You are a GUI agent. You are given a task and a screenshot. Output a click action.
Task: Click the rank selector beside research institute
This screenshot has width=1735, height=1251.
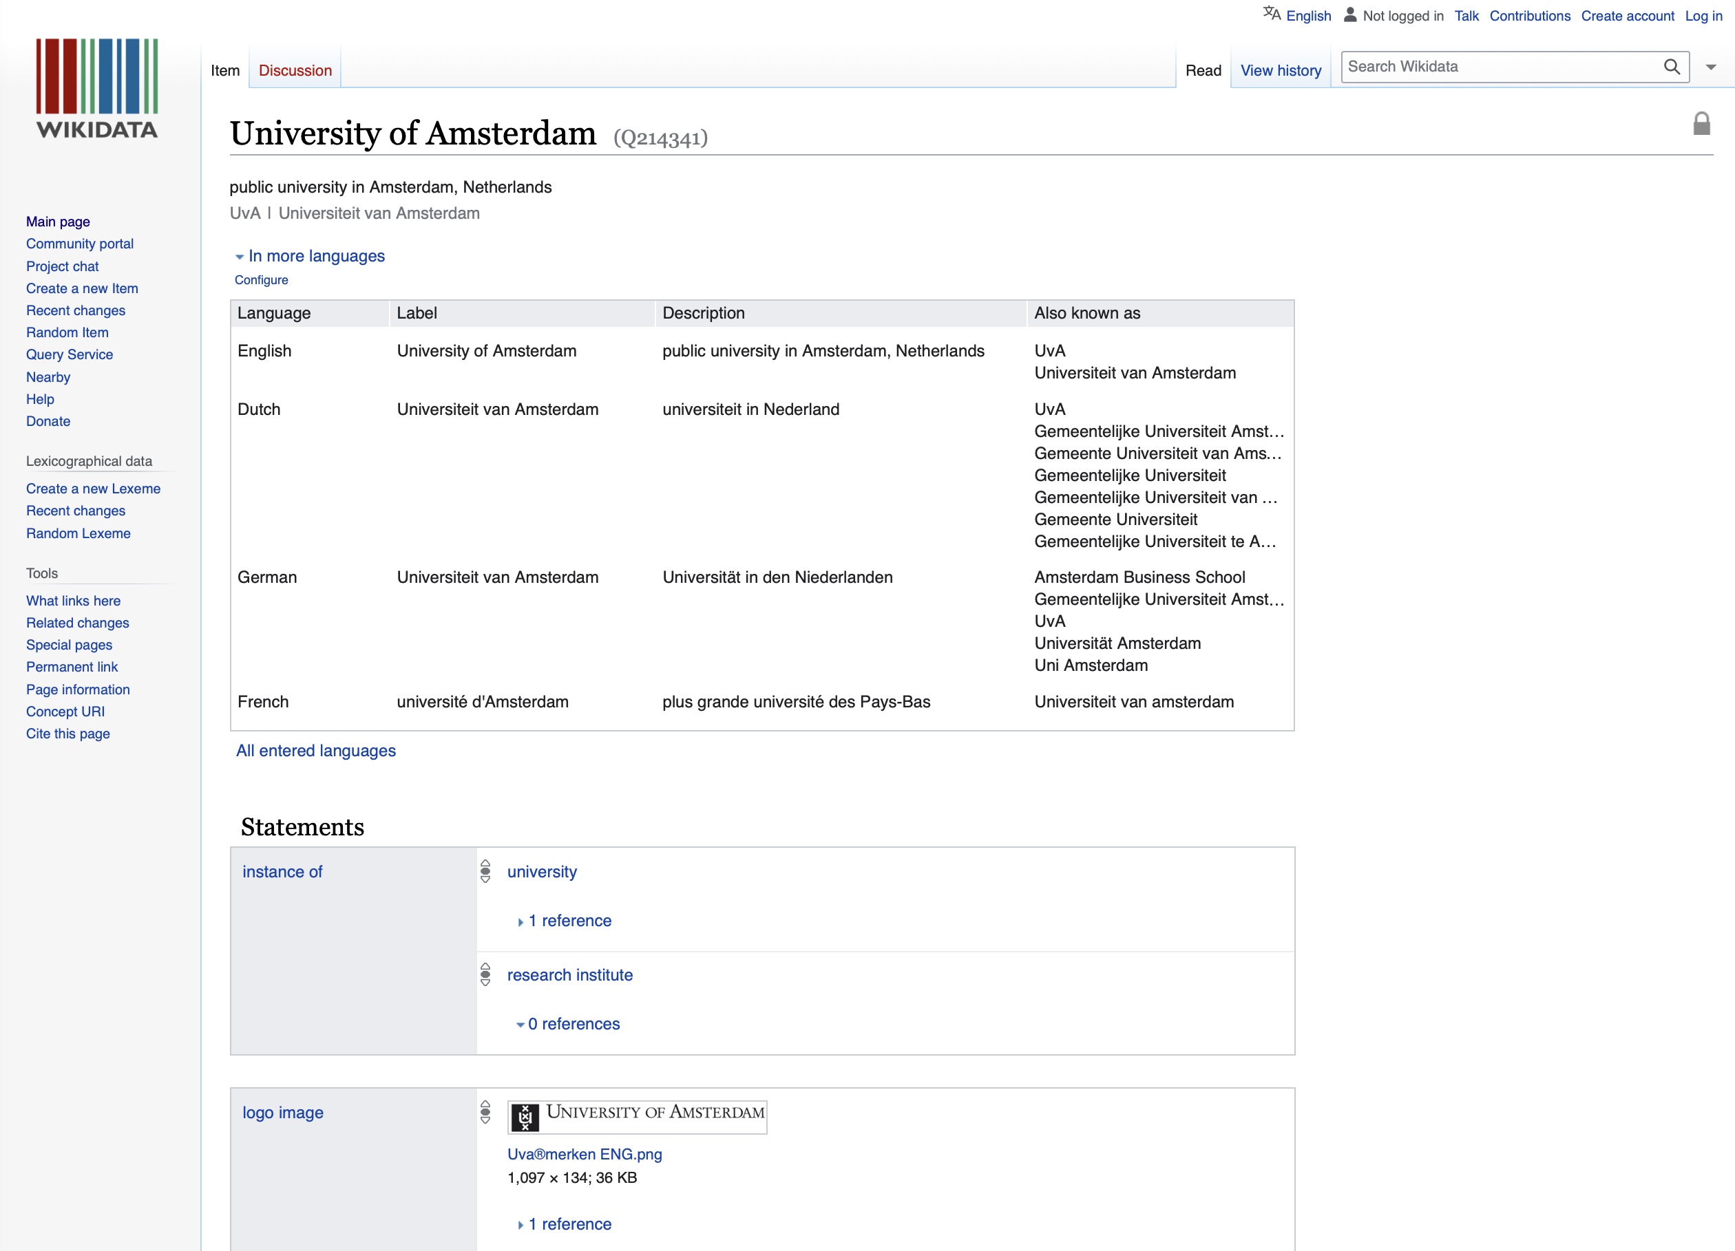point(485,974)
